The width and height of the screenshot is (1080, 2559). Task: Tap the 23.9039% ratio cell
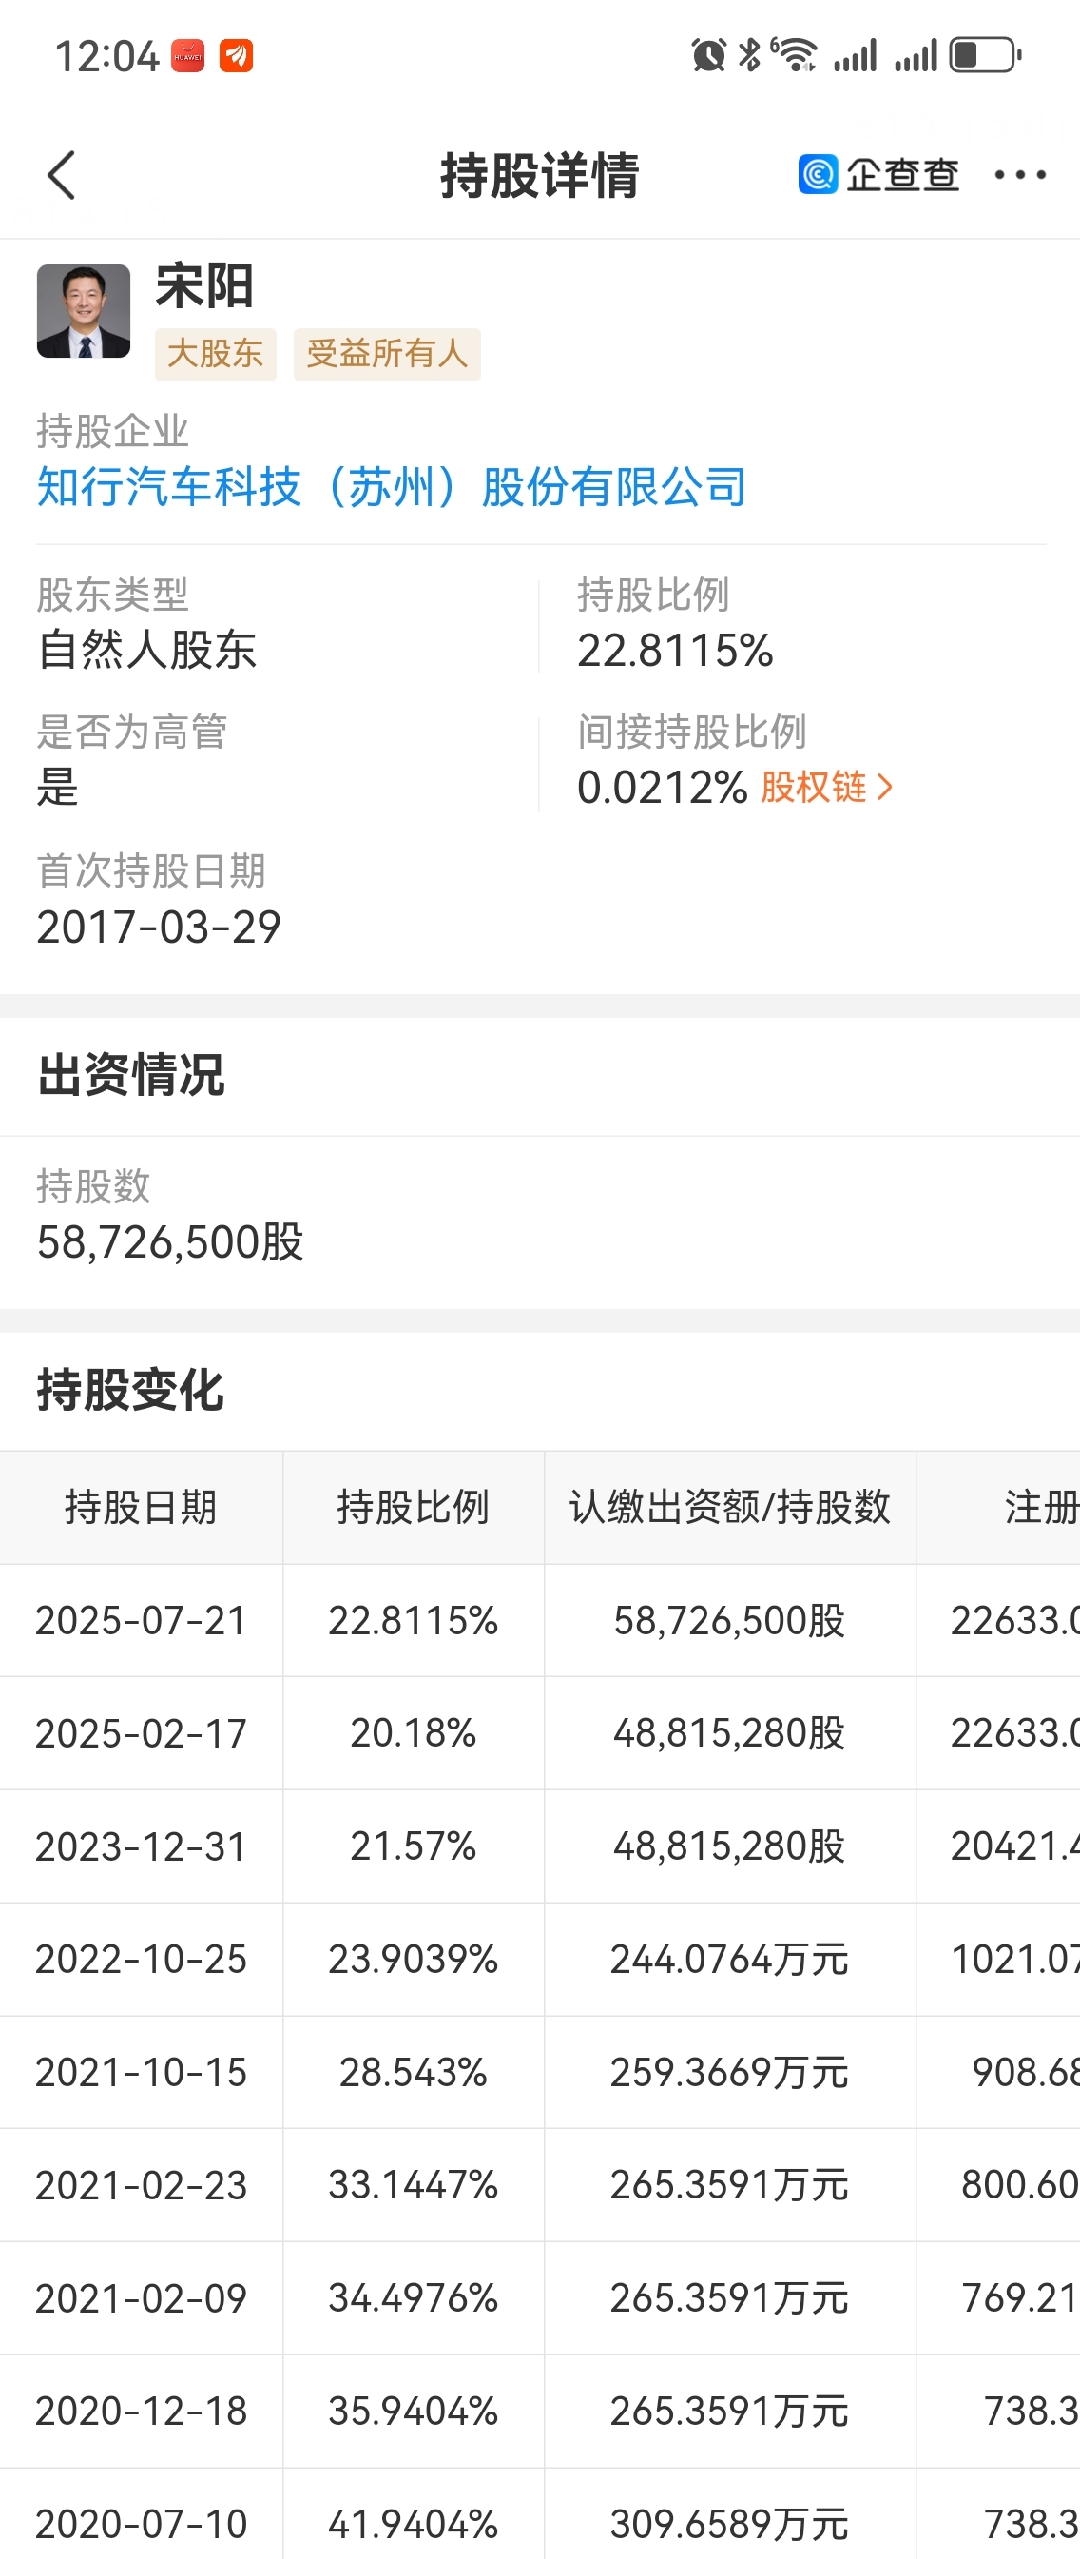[413, 1959]
